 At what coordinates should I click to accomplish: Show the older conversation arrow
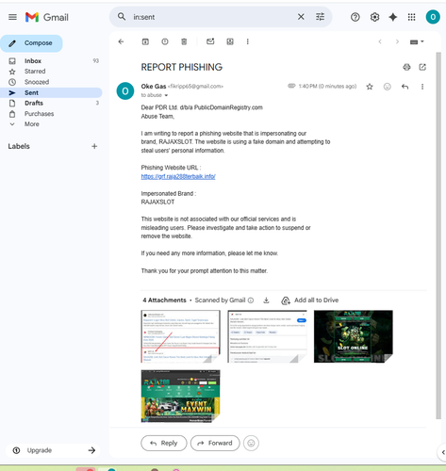(397, 41)
